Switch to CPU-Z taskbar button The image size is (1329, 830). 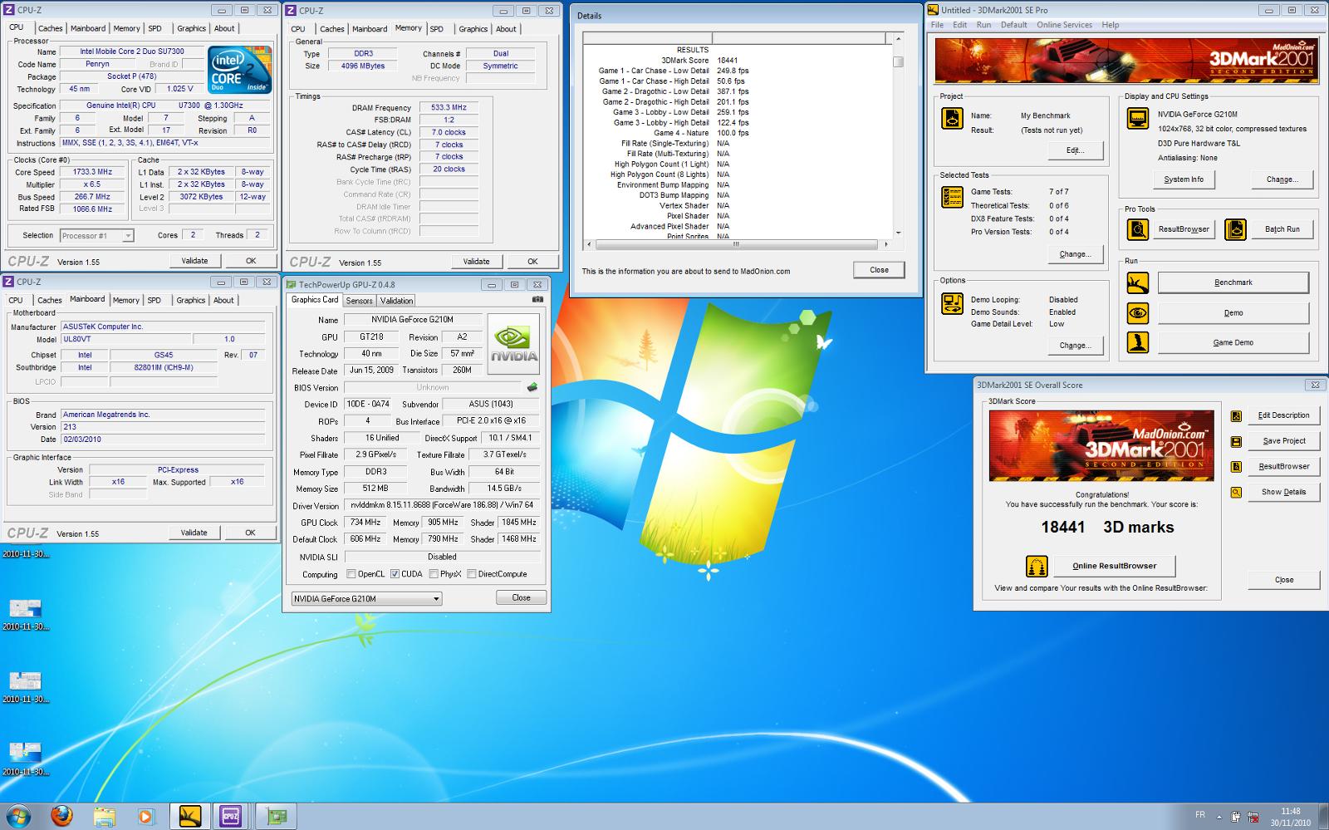click(231, 816)
